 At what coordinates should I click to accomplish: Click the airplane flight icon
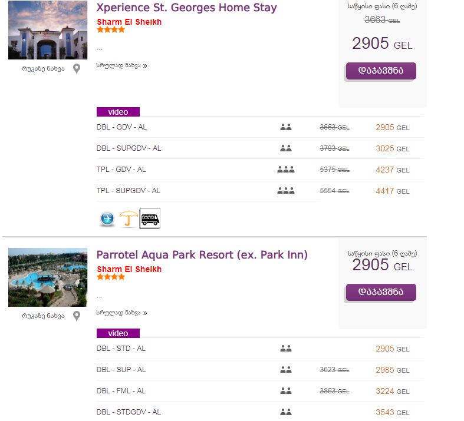tap(107, 219)
